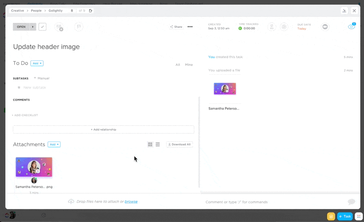Minimize the task to tray icon
The height and width of the screenshot is (222, 364).
point(344,10)
